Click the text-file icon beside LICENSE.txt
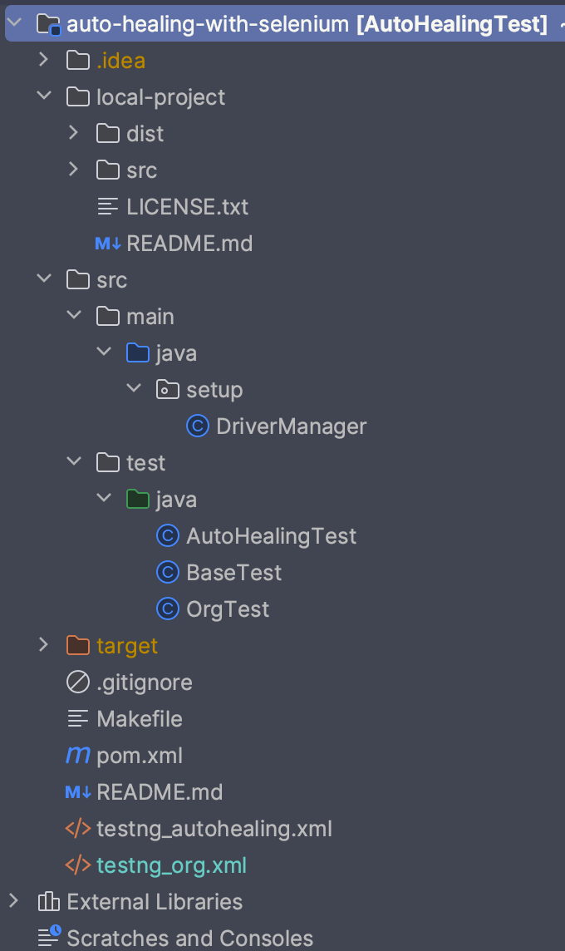The width and height of the screenshot is (565, 951). click(x=106, y=206)
